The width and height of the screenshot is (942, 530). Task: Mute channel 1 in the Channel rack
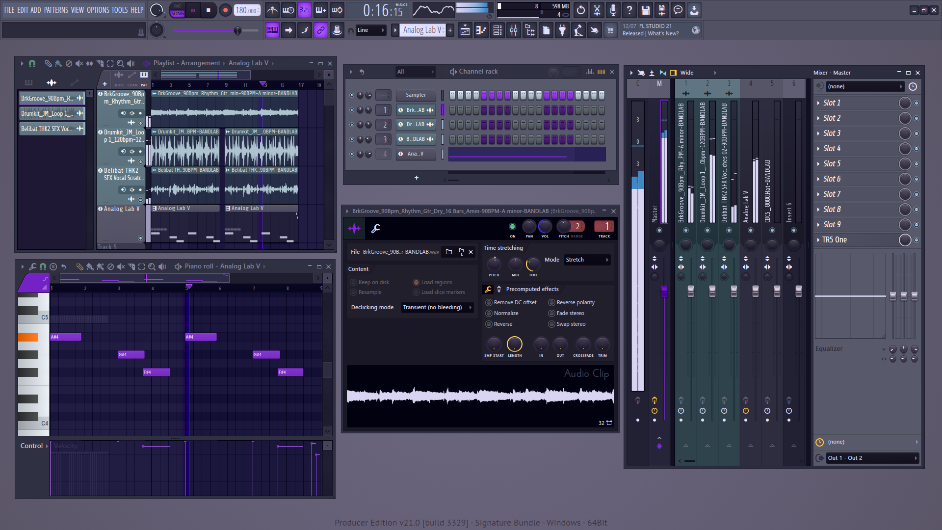(x=352, y=109)
